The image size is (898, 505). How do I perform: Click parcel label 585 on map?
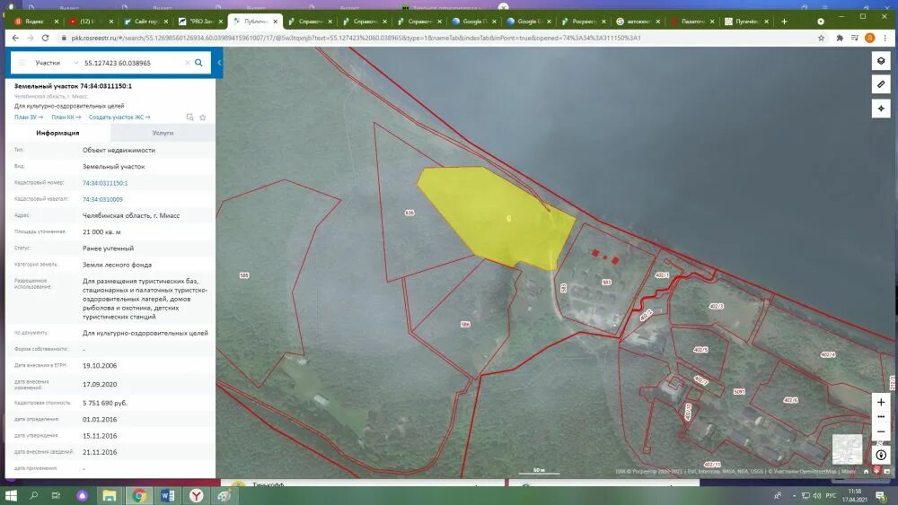tap(244, 275)
